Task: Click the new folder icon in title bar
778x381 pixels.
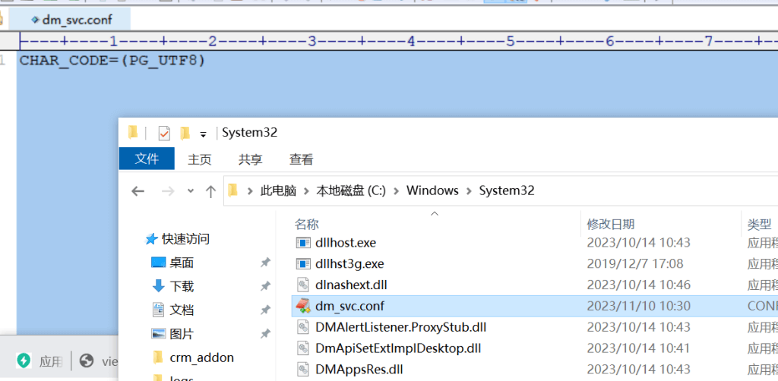Action: pyautogui.click(x=185, y=133)
